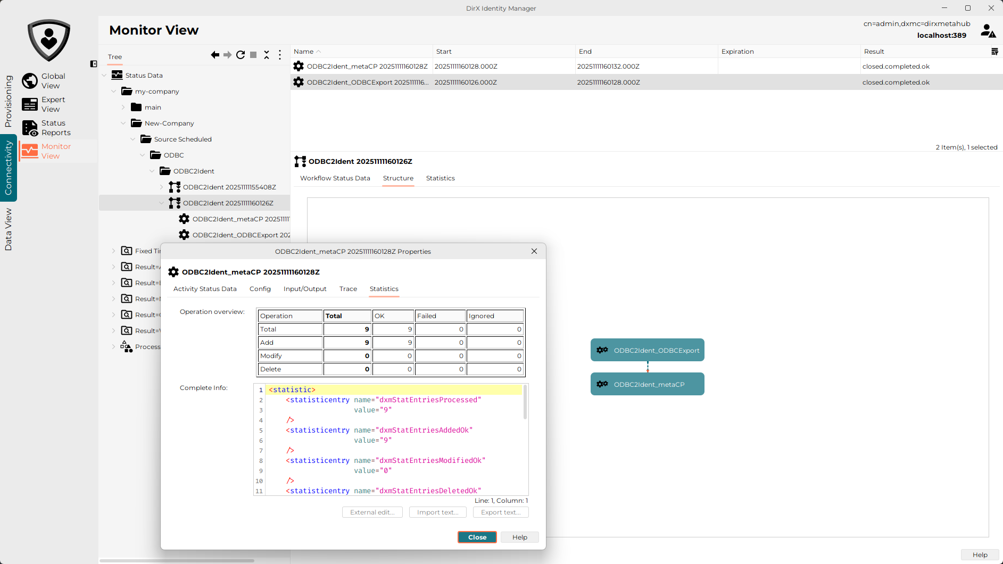
Task: Open Activity Status Data tab in dialog
Action: [x=205, y=289]
